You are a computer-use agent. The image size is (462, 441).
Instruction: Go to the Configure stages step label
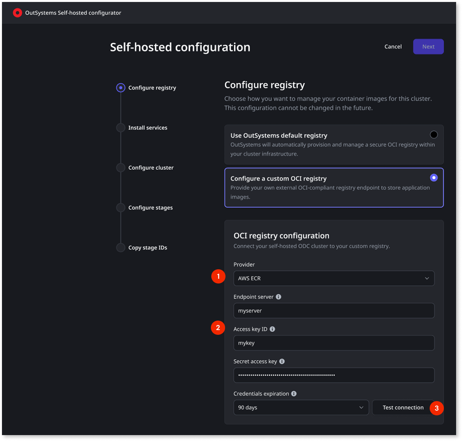[x=151, y=208]
